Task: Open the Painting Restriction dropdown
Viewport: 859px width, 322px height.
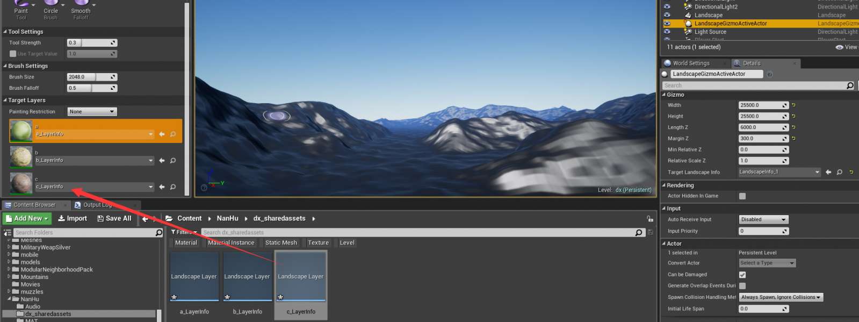Action: pos(92,112)
